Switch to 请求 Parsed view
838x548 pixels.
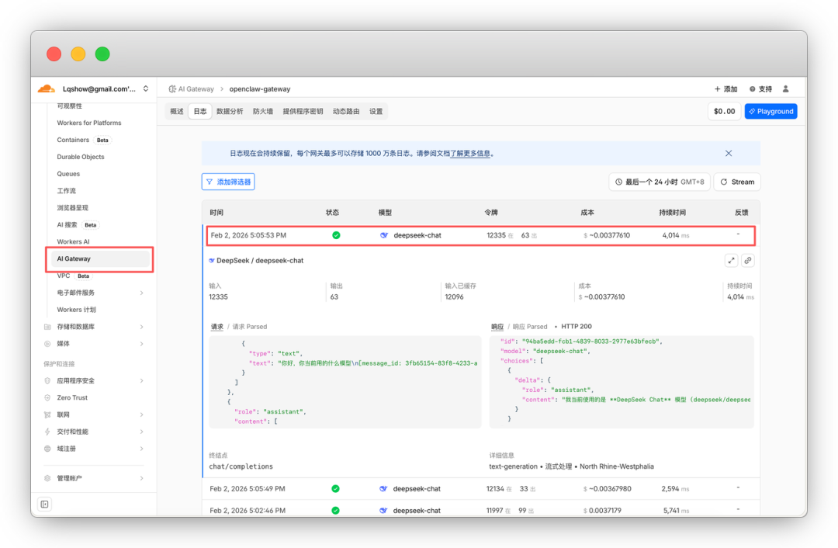point(250,327)
